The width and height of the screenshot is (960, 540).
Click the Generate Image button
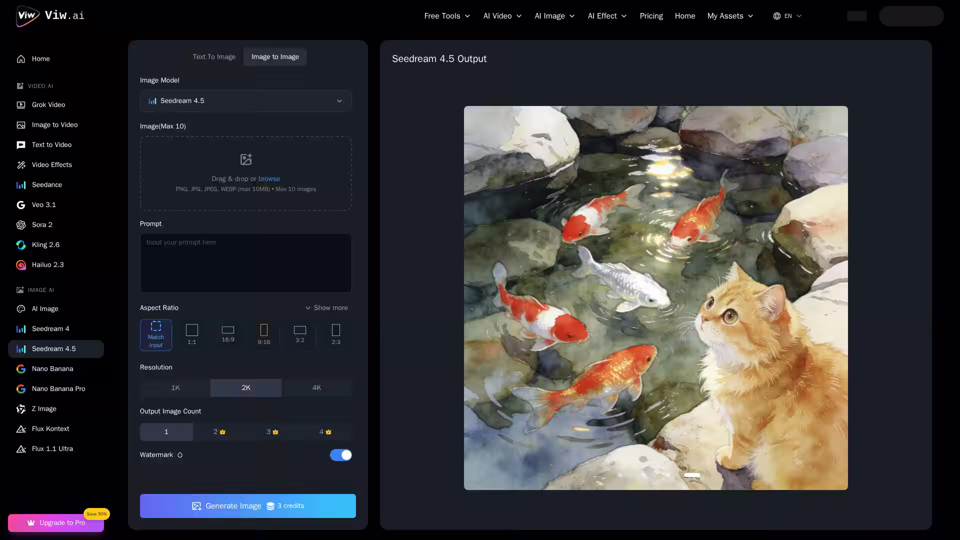pyautogui.click(x=247, y=506)
